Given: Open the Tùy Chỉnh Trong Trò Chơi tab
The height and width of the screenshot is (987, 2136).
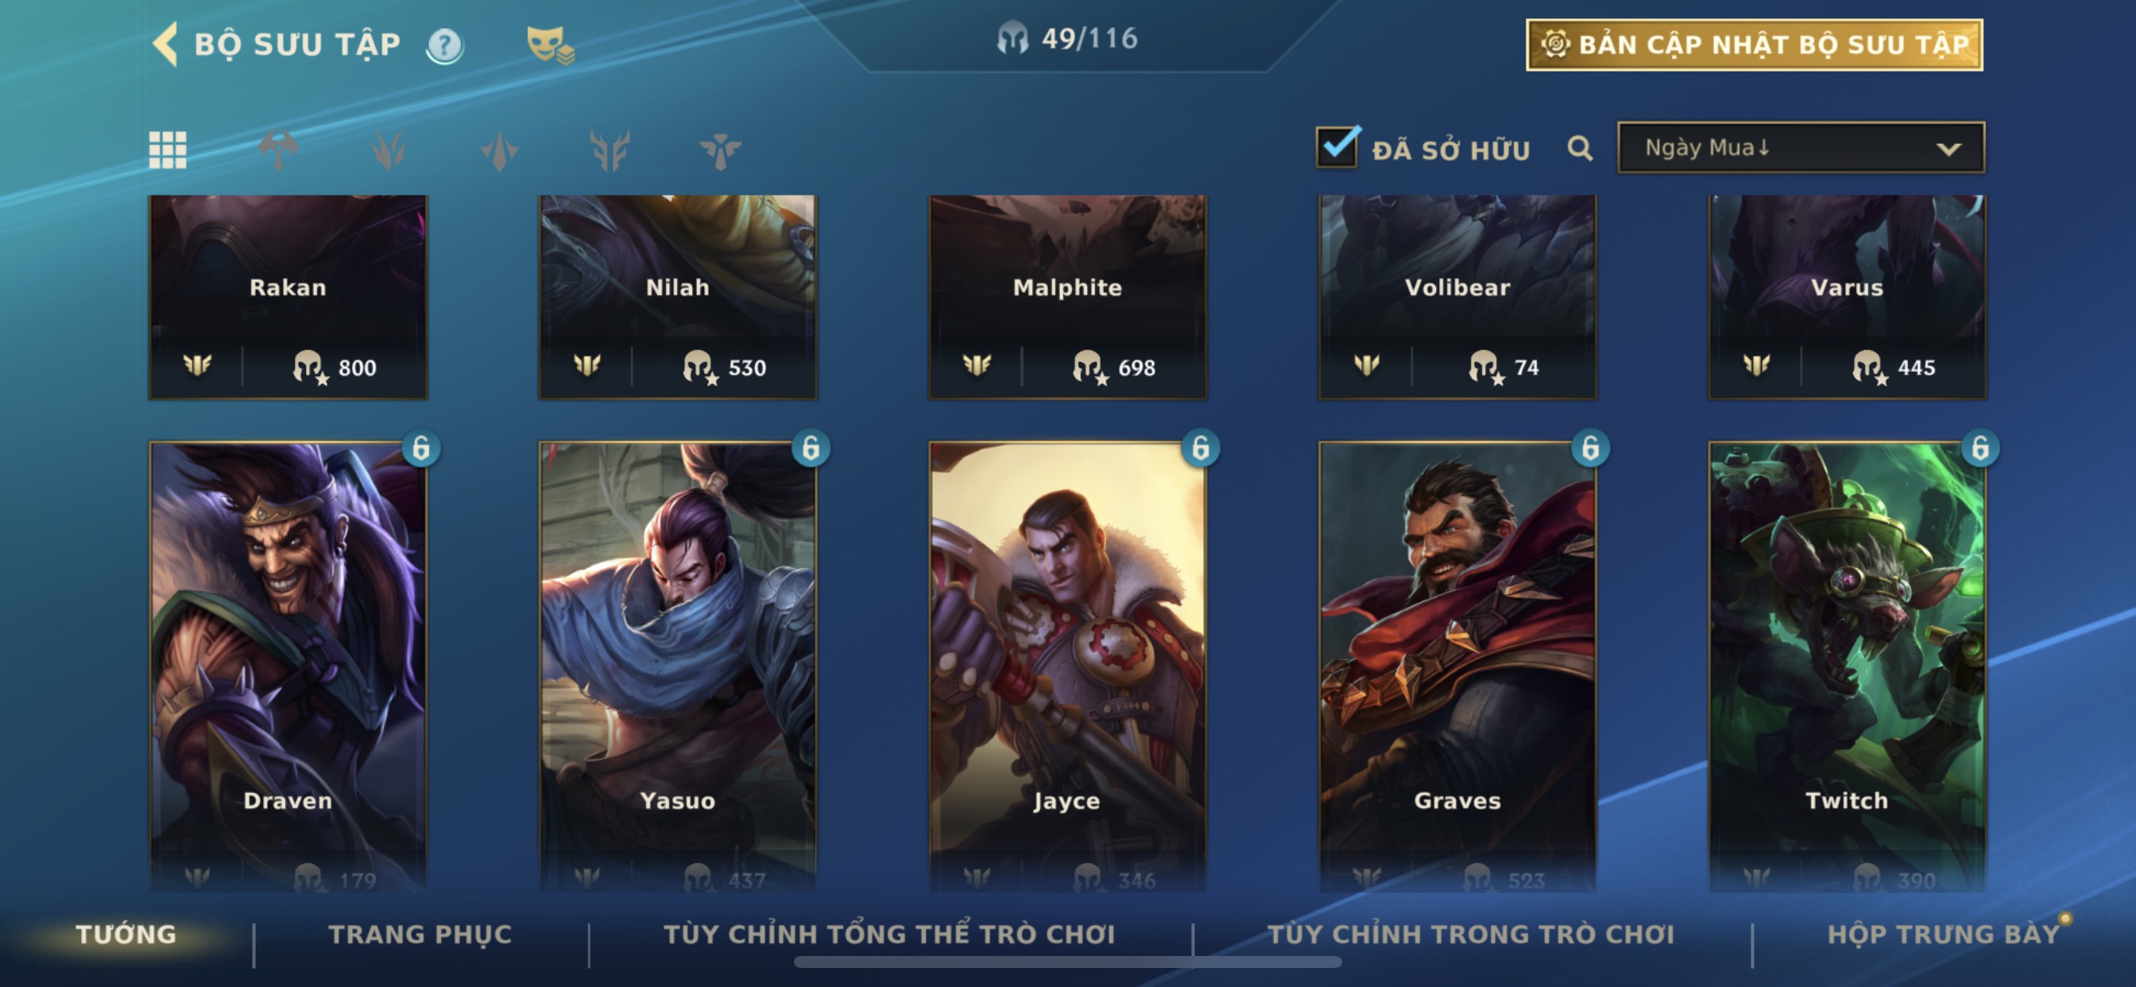Looking at the screenshot, I should [x=1471, y=934].
